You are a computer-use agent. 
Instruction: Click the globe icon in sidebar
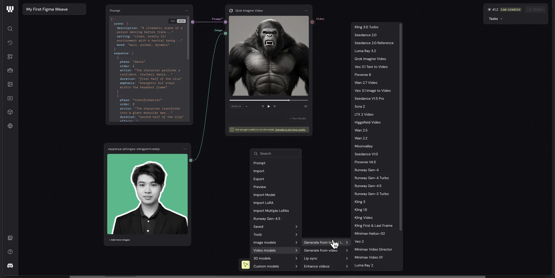click(x=10, y=126)
